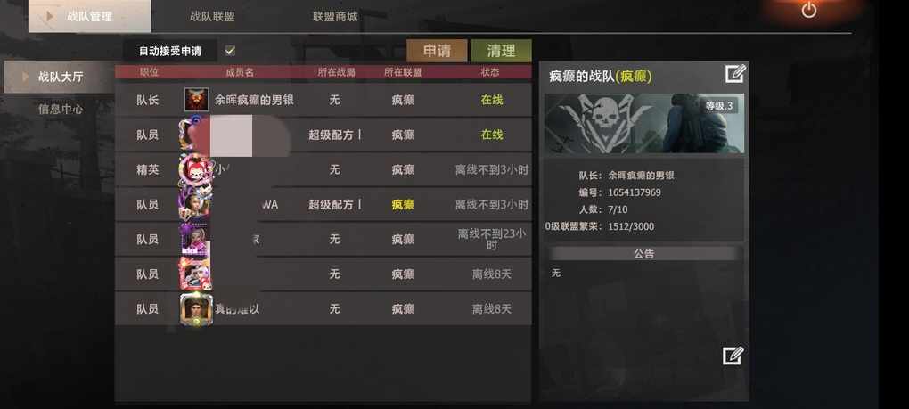The image size is (909, 409).
Task: Click the power icon at top right
Action: pos(808,10)
